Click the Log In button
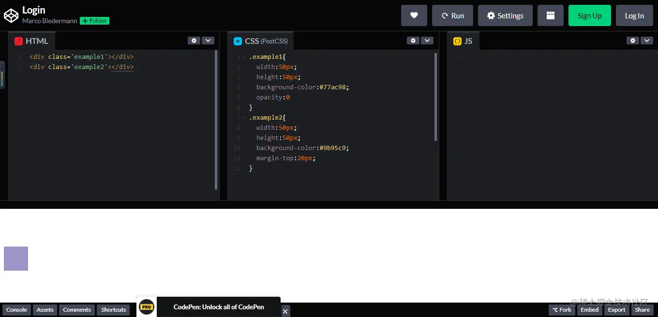Image resolution: width=658 pixels, height=317 pixels. tap(634, 15)
